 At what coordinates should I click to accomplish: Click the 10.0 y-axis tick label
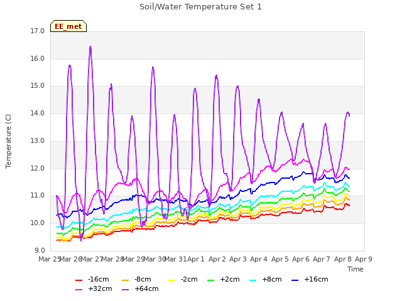point(38,223)
